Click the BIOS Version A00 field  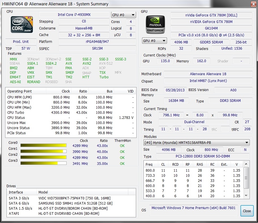[233, 90]
